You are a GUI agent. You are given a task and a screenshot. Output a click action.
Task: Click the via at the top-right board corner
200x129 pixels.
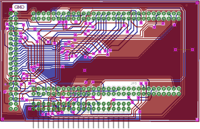click(x=197, y=3)
